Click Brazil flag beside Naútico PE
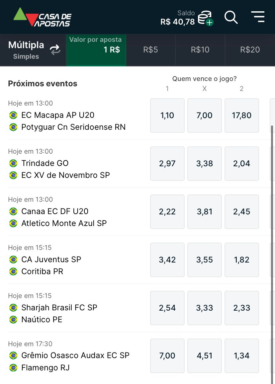 point(13,320)
